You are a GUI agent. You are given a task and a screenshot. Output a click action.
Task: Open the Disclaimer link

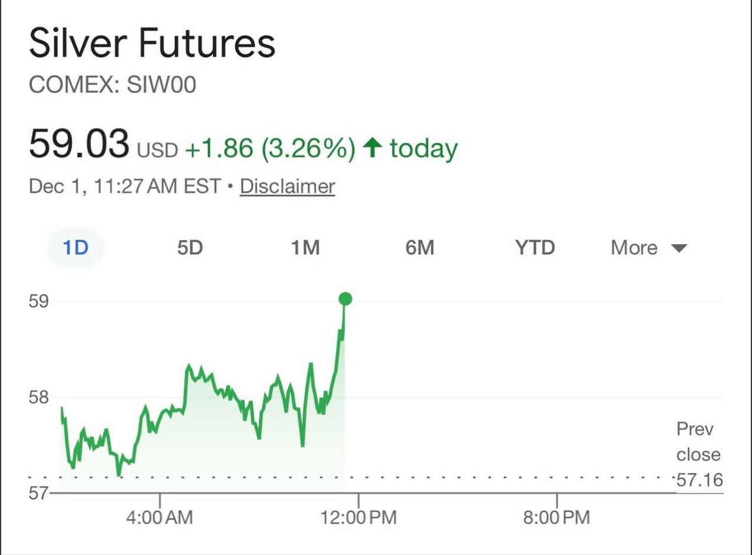click(287, 187)
